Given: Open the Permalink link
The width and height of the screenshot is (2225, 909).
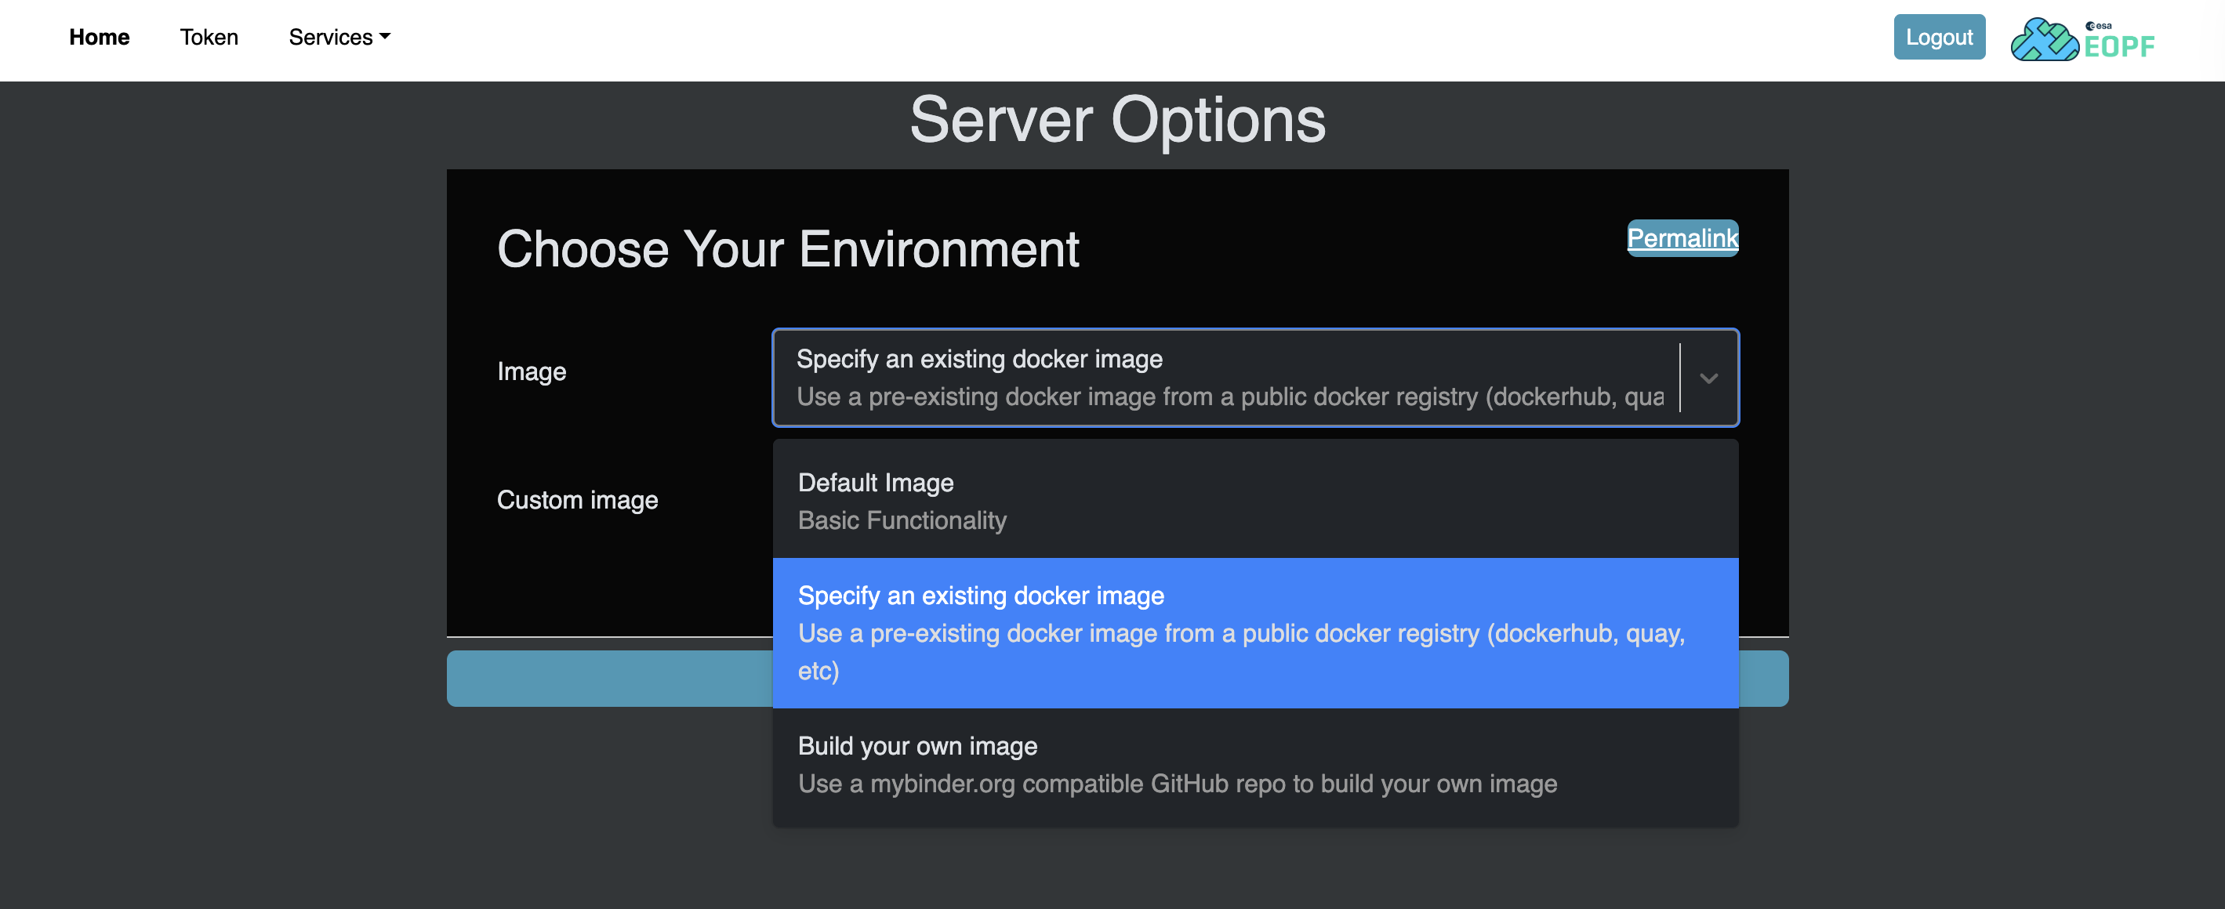Looking at the screenshot, I should click(x=1682, y=237).
